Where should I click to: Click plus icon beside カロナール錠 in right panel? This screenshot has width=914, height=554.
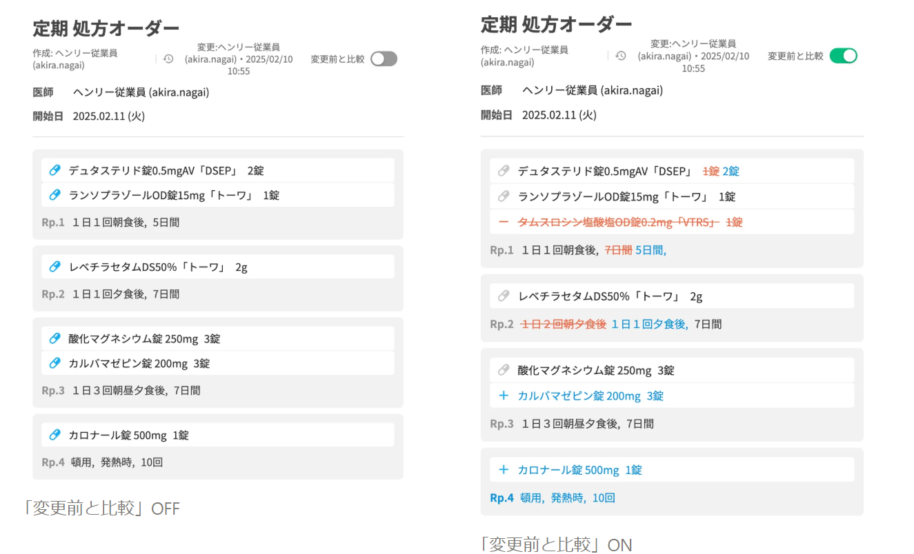click(x=504, y=470)
